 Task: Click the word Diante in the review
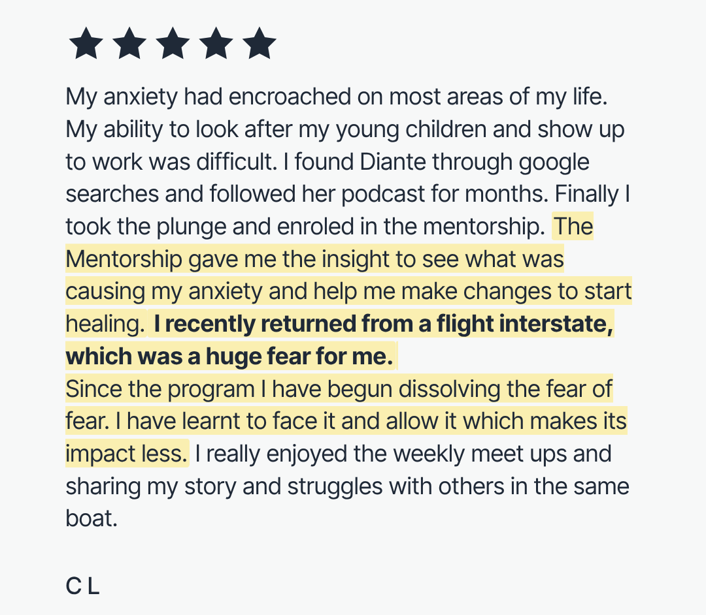pyautogui.click(x=393, y=162)
